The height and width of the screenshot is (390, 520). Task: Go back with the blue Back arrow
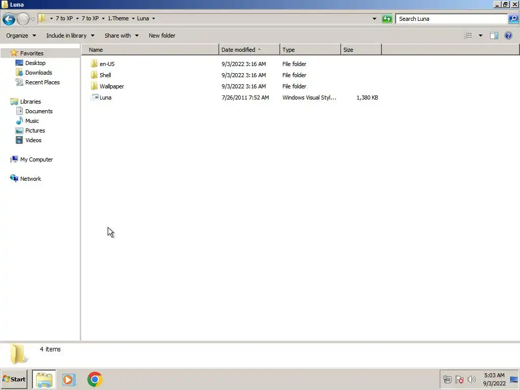coord(9,19)
